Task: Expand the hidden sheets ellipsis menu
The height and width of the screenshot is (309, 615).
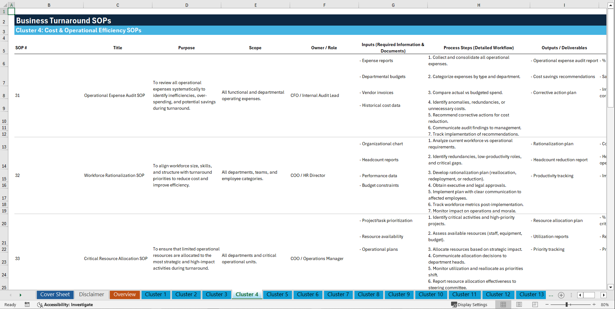Action: click(551, 295)
